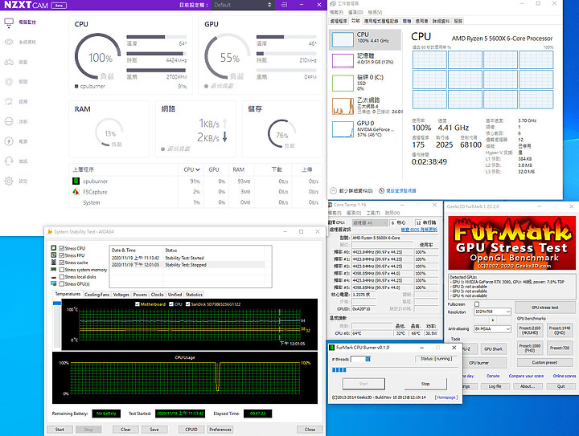
Task: Open the Resolution 1024x768 dropdown in FurMark
Action: point(492,312)
